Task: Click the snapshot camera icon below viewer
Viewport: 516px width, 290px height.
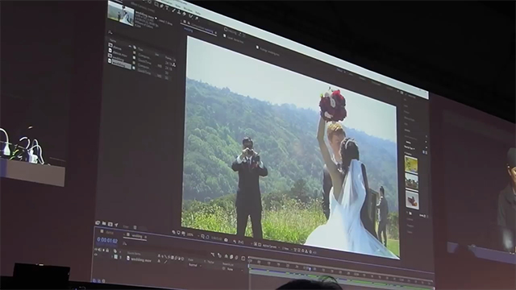Action: (x=226, y=240)
